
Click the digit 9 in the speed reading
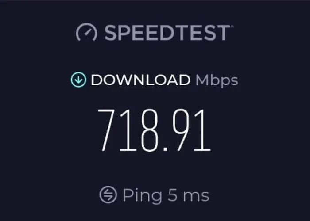tap(180, 130)
